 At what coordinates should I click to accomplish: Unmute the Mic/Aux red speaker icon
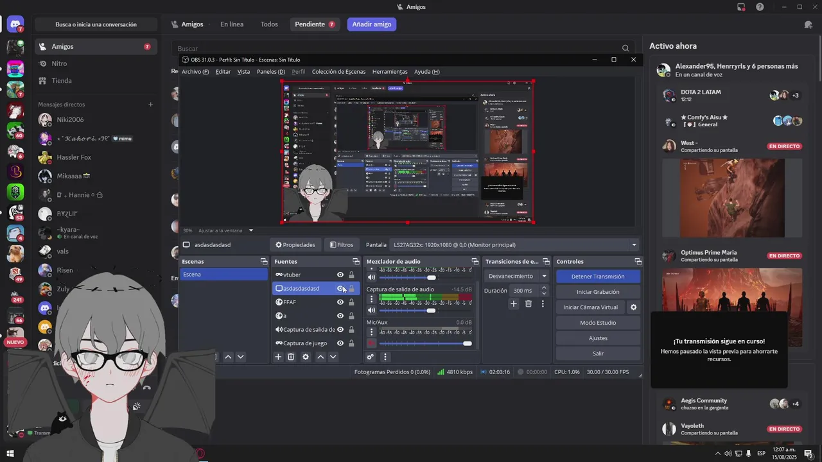click(x=371, y=343)
